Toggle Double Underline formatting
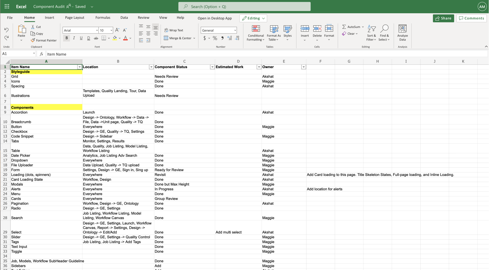Image resolution: width=489 pixels, height=270 pixels. tap(89, 38)
